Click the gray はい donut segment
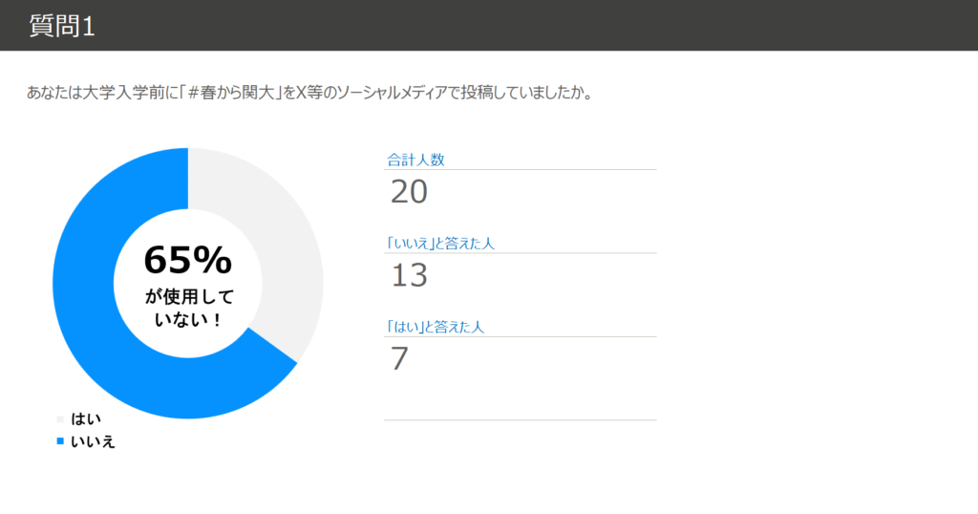Screen dimensions: 978x514 point(277,248)
